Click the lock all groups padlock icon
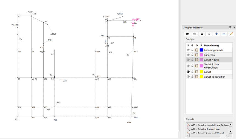 point(202,34)
